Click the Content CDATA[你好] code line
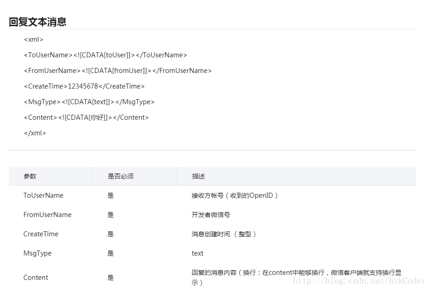This screenshot has width=431, height=290. click(x=87, y=117)
